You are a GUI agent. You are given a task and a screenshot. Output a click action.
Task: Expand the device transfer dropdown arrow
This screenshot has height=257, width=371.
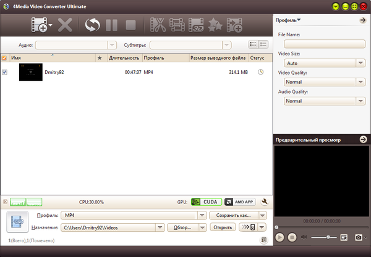pyautogui.click(x=262, y=227)
